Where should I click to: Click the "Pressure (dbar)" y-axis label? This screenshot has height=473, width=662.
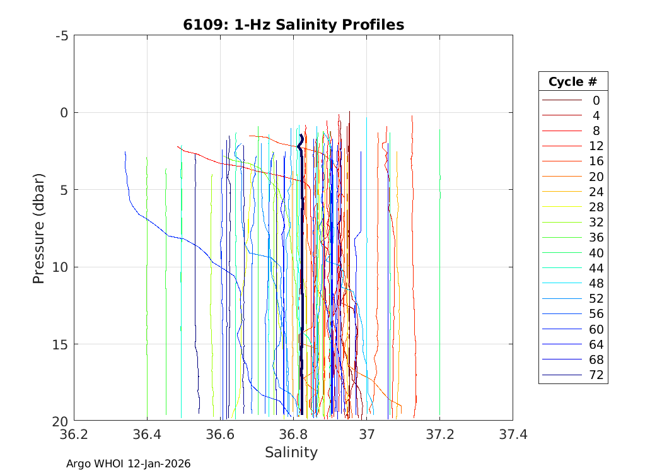tap(39, 227)
